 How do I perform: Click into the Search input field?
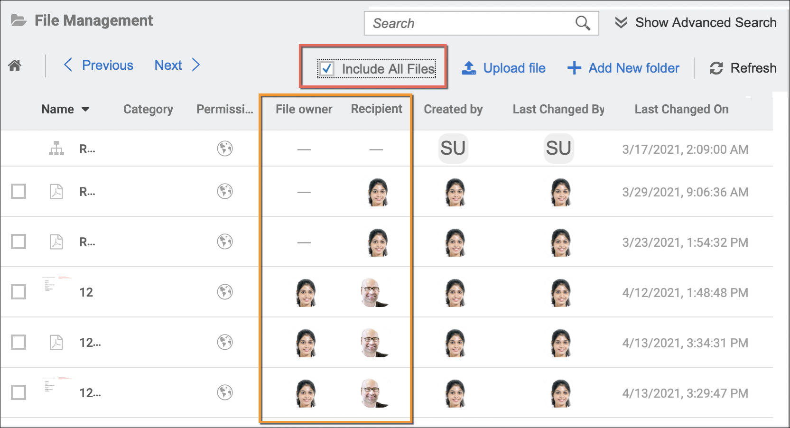470,23
